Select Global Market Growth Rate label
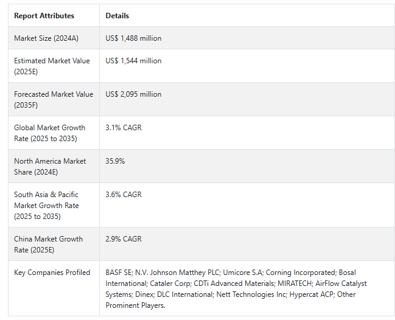This screenshot has width=395, height=320. click(50, 133)
